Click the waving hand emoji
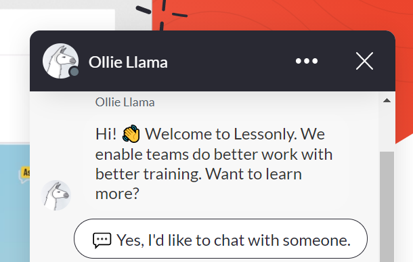This screenshot has height=262, width=413. (x=131, y=134)
